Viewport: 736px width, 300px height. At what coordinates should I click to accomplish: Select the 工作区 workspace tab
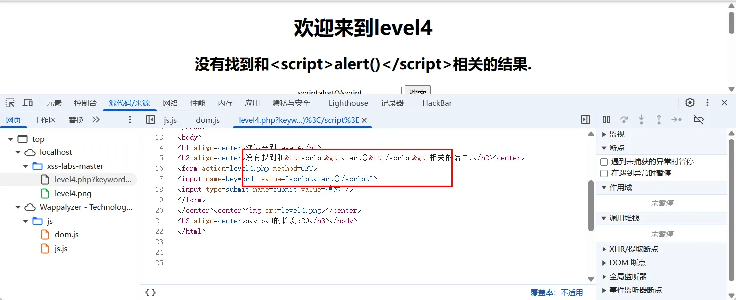(45, 120)
